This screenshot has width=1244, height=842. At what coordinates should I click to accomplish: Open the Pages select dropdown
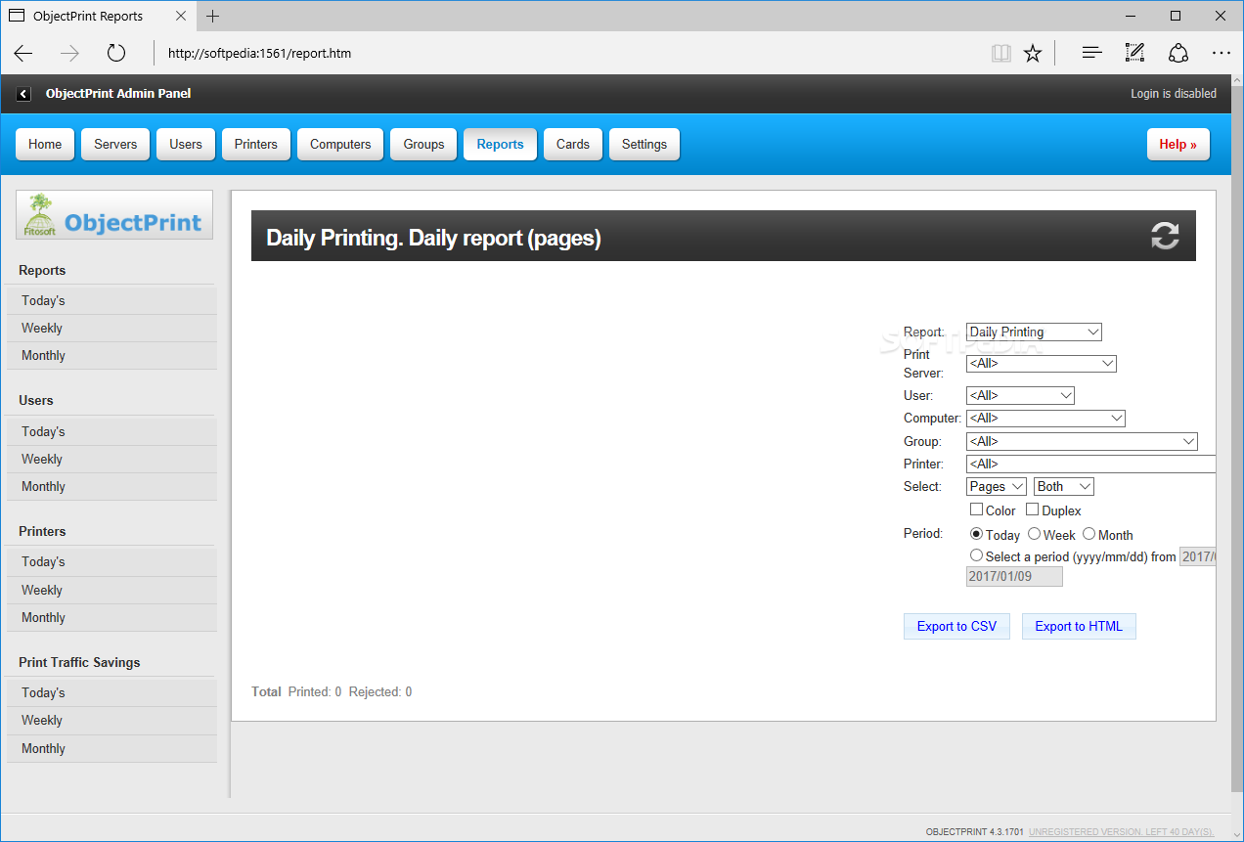point(997,487)
